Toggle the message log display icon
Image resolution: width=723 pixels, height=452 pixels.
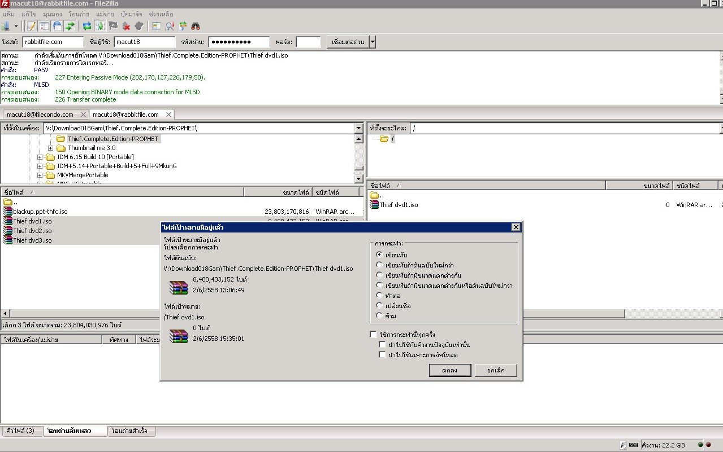(x=31, y=26)
